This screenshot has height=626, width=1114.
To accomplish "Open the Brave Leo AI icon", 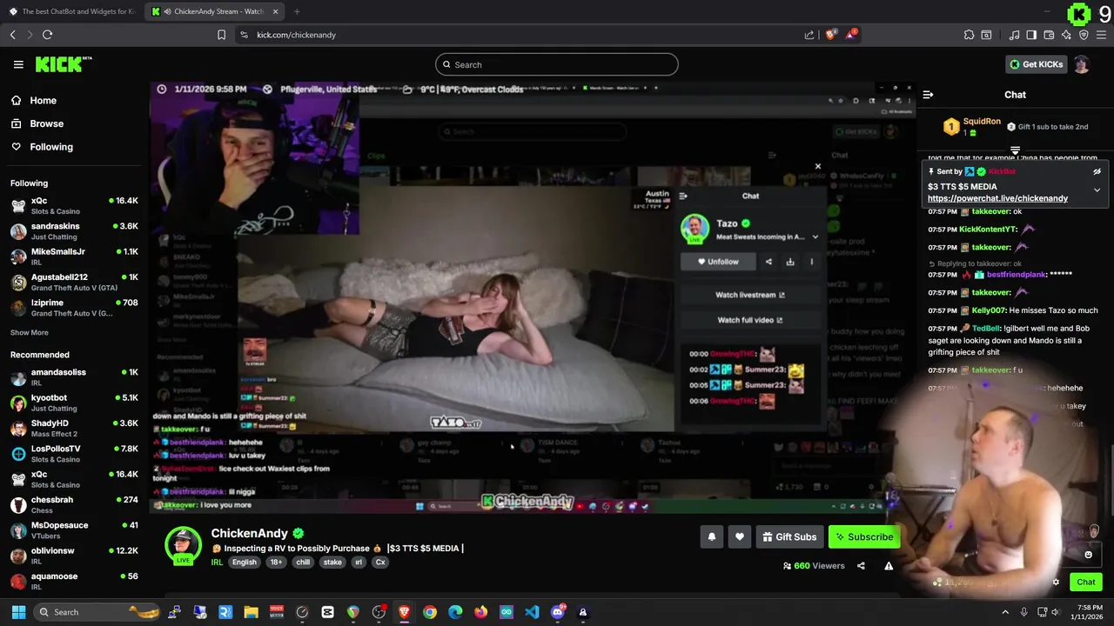I will coord(1066,35).
